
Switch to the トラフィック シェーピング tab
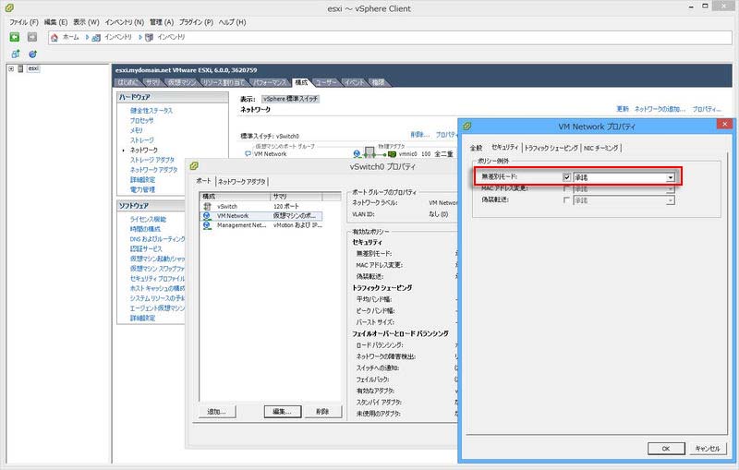(551, 148)
